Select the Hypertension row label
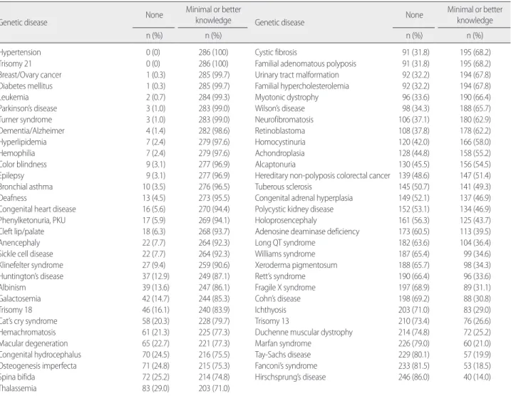This screenshot has height=396, width=511. tap(20, 53)
